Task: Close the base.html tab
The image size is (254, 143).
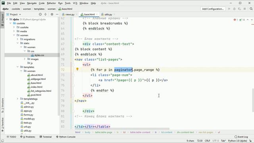Action: pyautogui.click(x=97, y=14)
